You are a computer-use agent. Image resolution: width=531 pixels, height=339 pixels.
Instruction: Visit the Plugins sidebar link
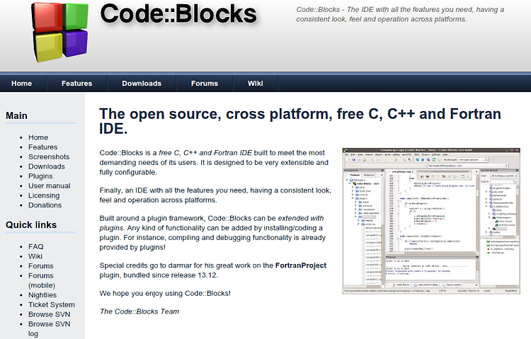pos(40,176)
